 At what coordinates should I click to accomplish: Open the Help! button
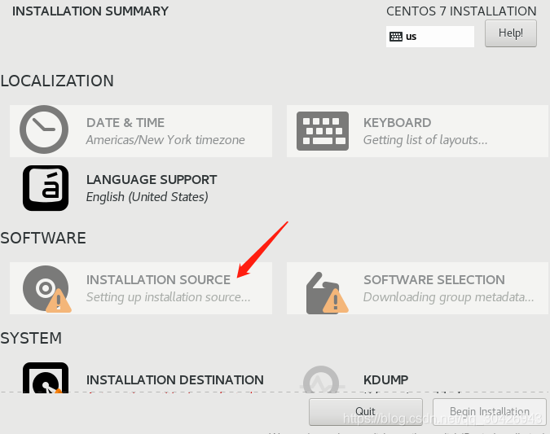tap(511, 33)
